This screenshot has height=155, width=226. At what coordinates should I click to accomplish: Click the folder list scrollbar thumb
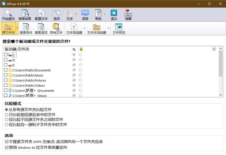point(220,63)
